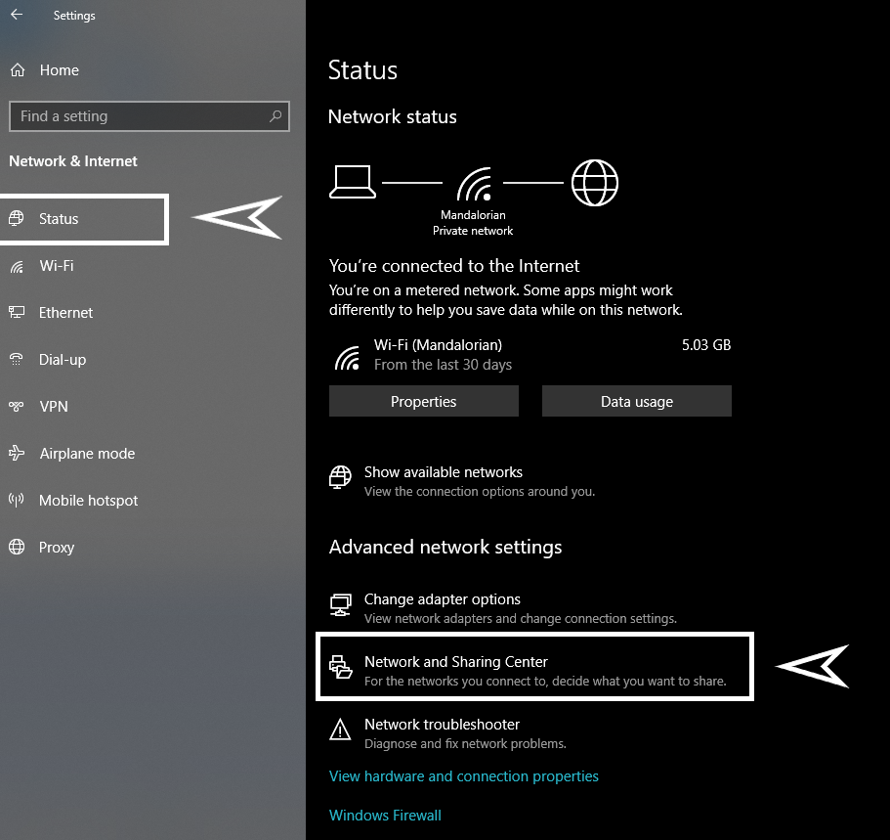Select Mobile hotspot in the sidebar
This screenshot has width=890, height=840.
88,501
